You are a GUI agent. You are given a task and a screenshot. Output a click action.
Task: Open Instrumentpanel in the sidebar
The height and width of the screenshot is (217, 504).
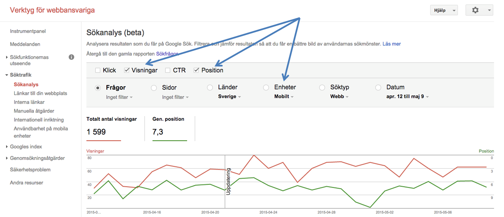[28, 31]
